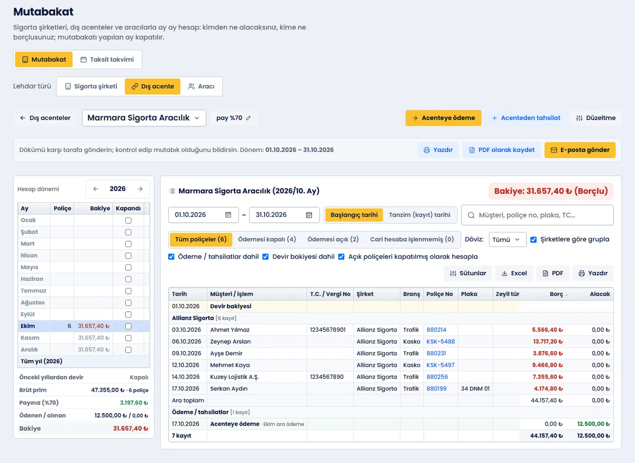
Task: Open policy link 880199
Action: [x=436, y=389]
